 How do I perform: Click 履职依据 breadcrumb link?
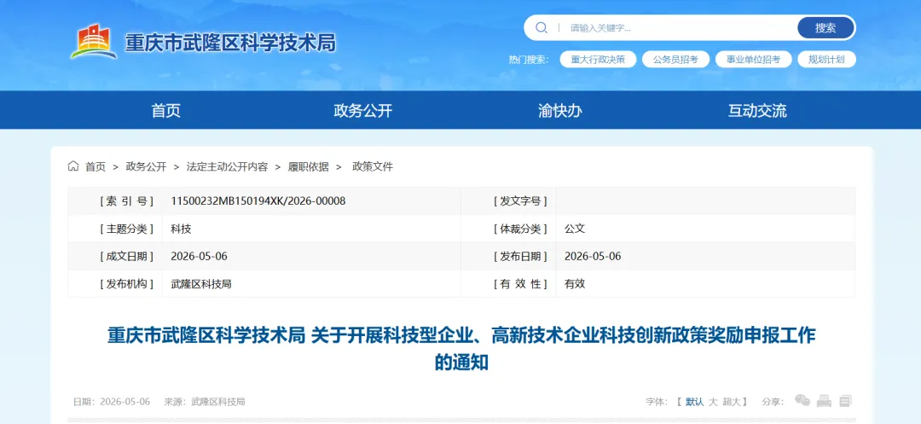point(309,166)
